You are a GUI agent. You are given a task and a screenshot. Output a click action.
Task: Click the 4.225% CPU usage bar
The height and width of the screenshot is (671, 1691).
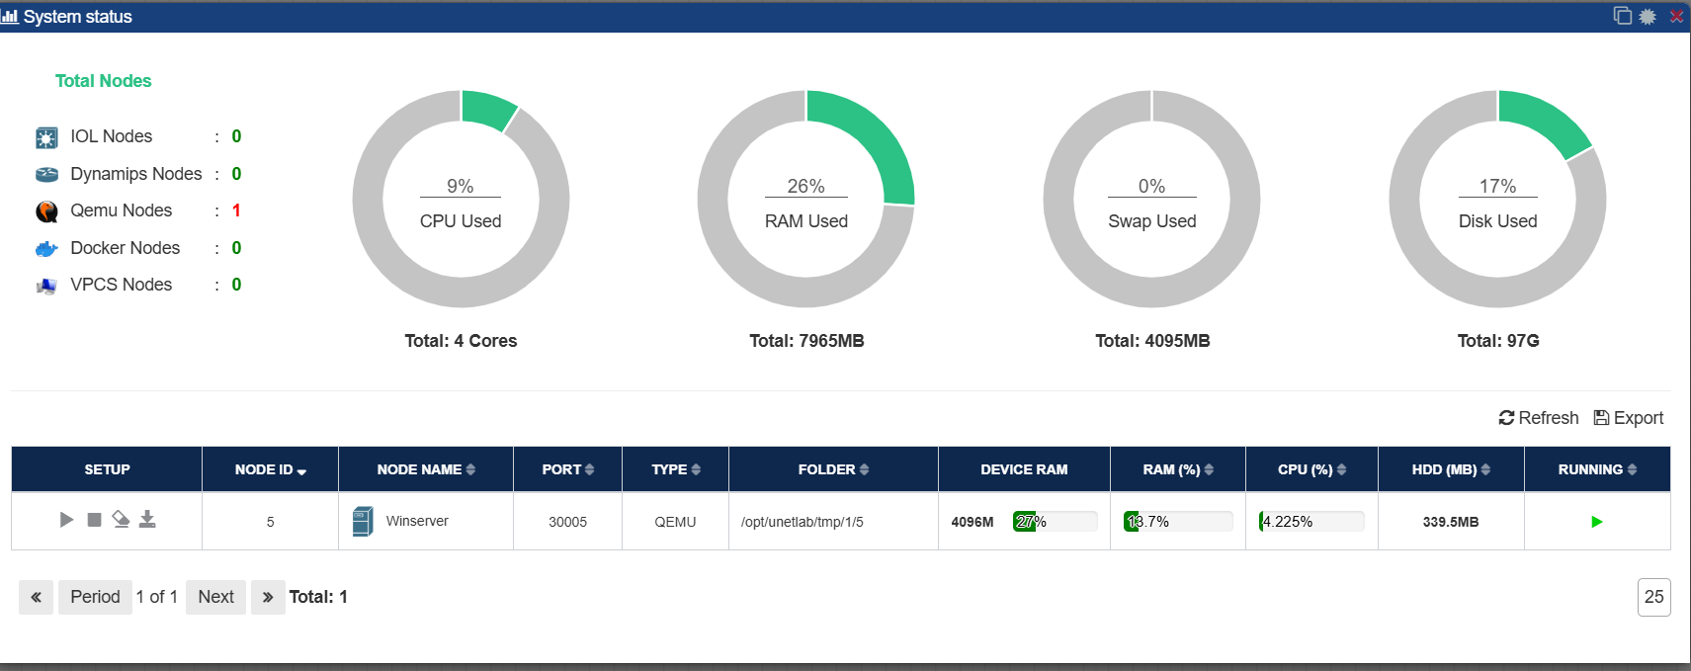tap(1312, 522)
